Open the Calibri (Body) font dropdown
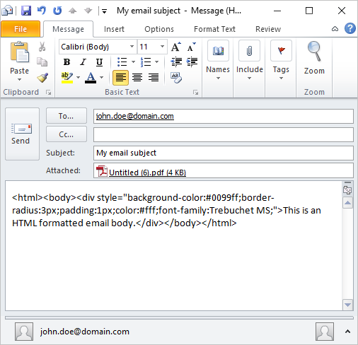Image resolution: width=358 pixels, height=345 pixels. click(132, 47)
